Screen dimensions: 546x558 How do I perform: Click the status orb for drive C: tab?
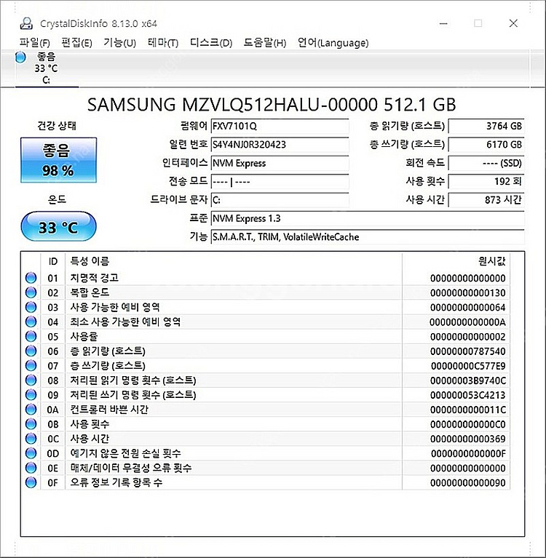(x=20, y=57)
